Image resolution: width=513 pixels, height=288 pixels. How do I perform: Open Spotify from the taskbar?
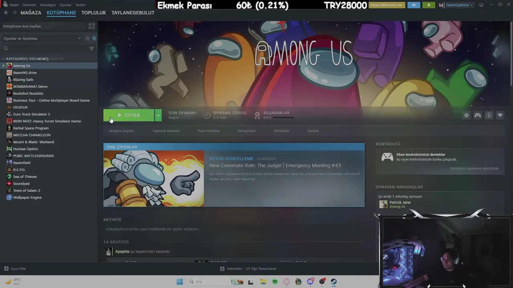click(x=275, y=282)
